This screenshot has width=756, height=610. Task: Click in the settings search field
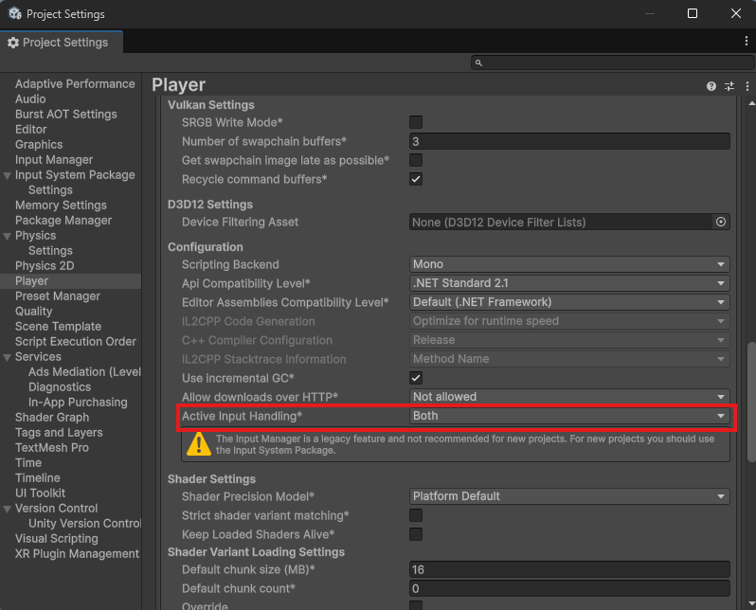pos(613,63)
